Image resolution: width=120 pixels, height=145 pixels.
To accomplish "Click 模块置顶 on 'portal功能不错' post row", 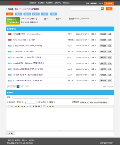I will point(103,63).
